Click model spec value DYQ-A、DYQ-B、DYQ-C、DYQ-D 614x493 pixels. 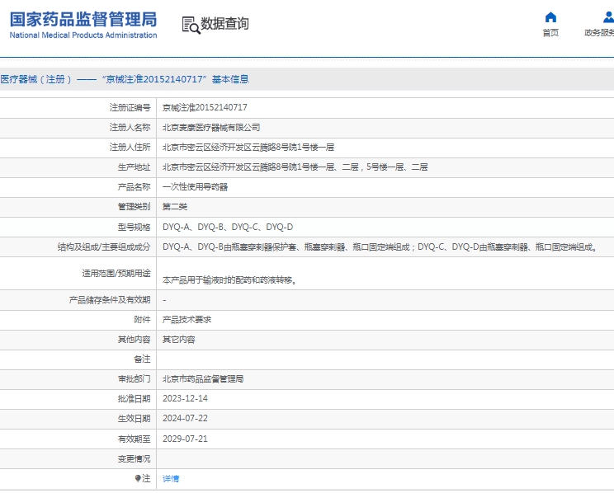coord(228,227)
